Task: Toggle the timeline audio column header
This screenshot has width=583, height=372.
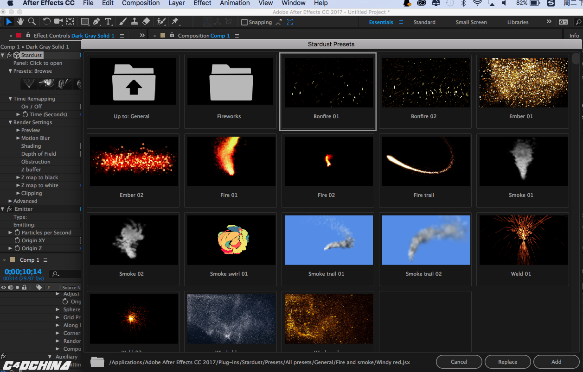Action: coord(11,288)
